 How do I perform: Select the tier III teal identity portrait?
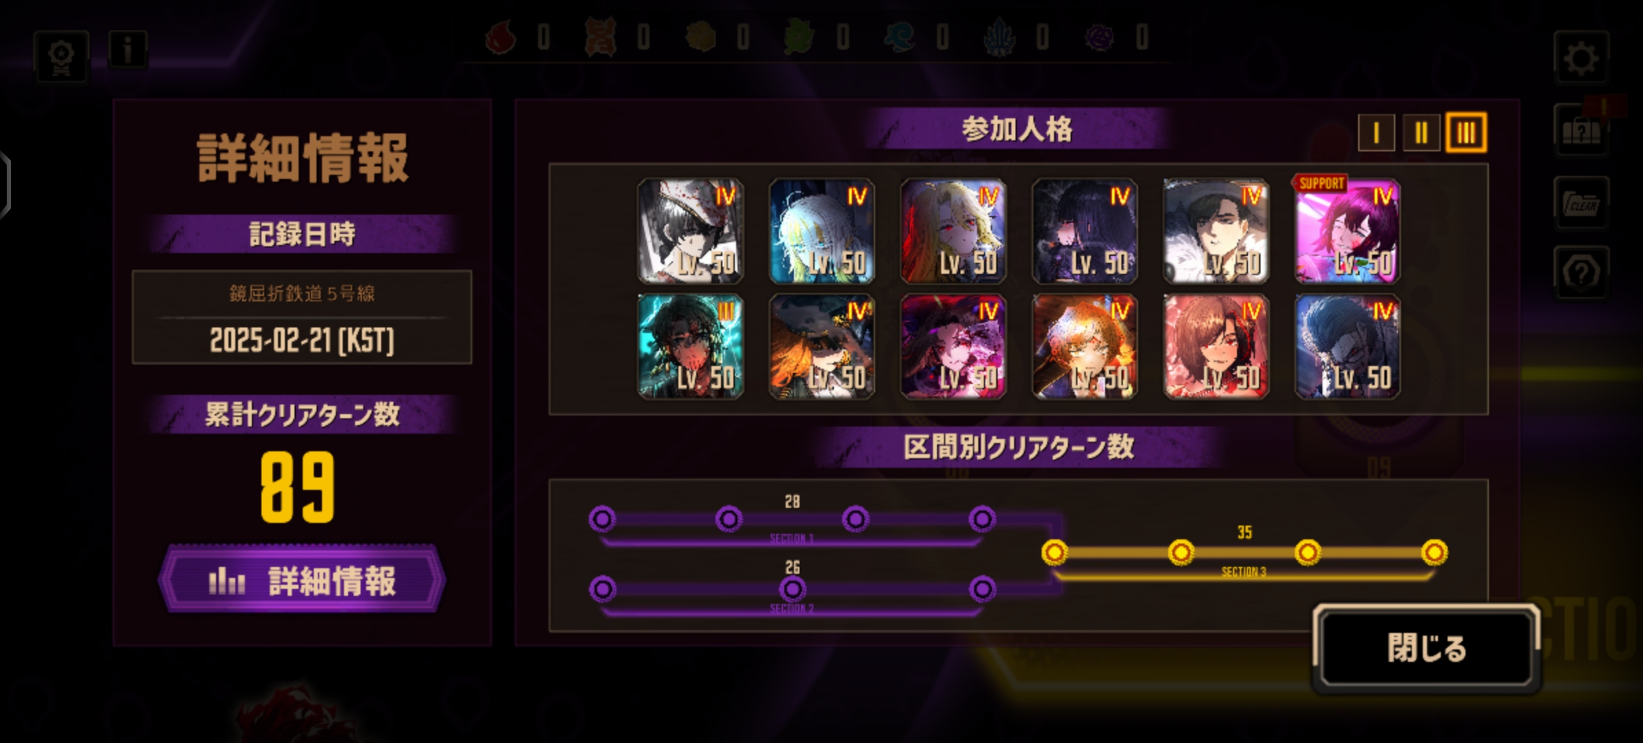tap(690, 347)
